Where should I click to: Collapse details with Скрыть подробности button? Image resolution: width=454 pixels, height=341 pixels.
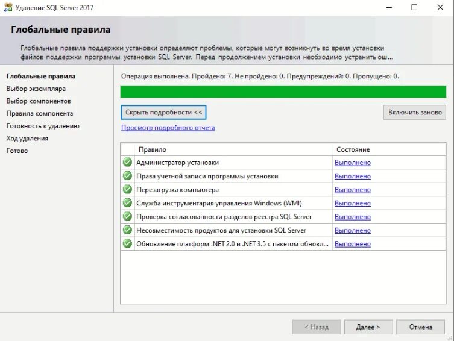pyautogui.click(x=163, y=112)
